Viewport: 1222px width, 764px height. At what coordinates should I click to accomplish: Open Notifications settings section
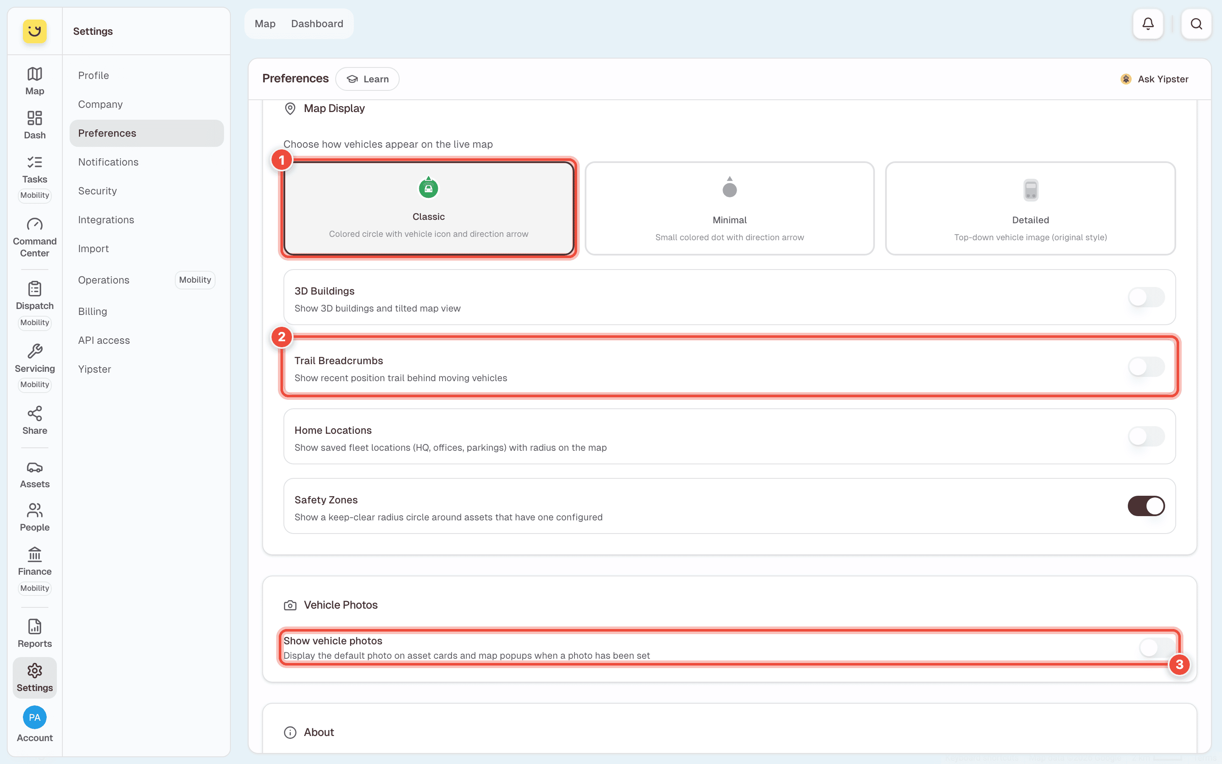tap(146, 162)
